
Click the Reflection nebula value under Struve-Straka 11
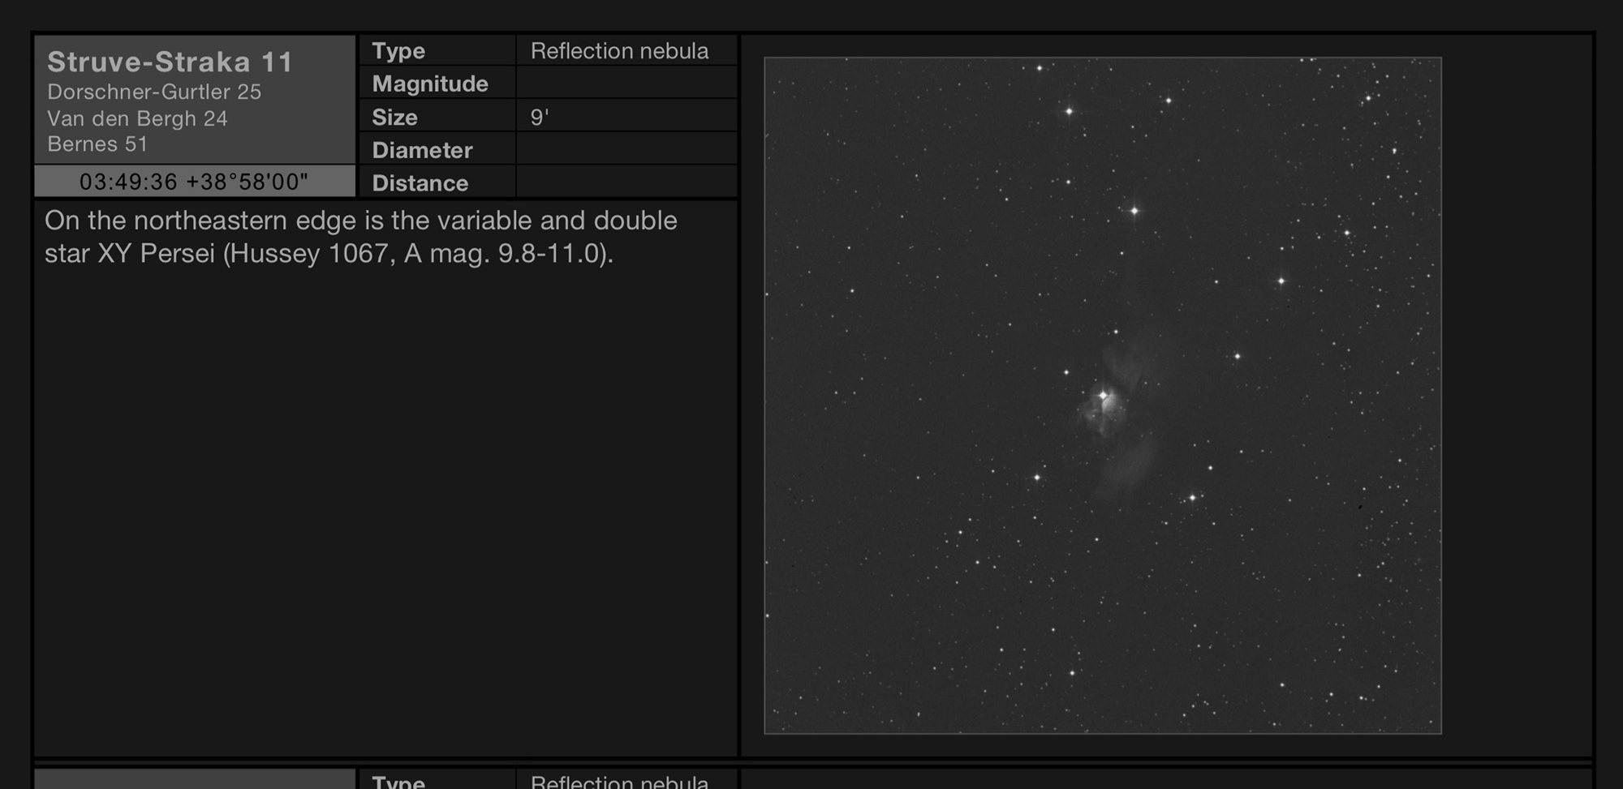[x=619, y=50]
